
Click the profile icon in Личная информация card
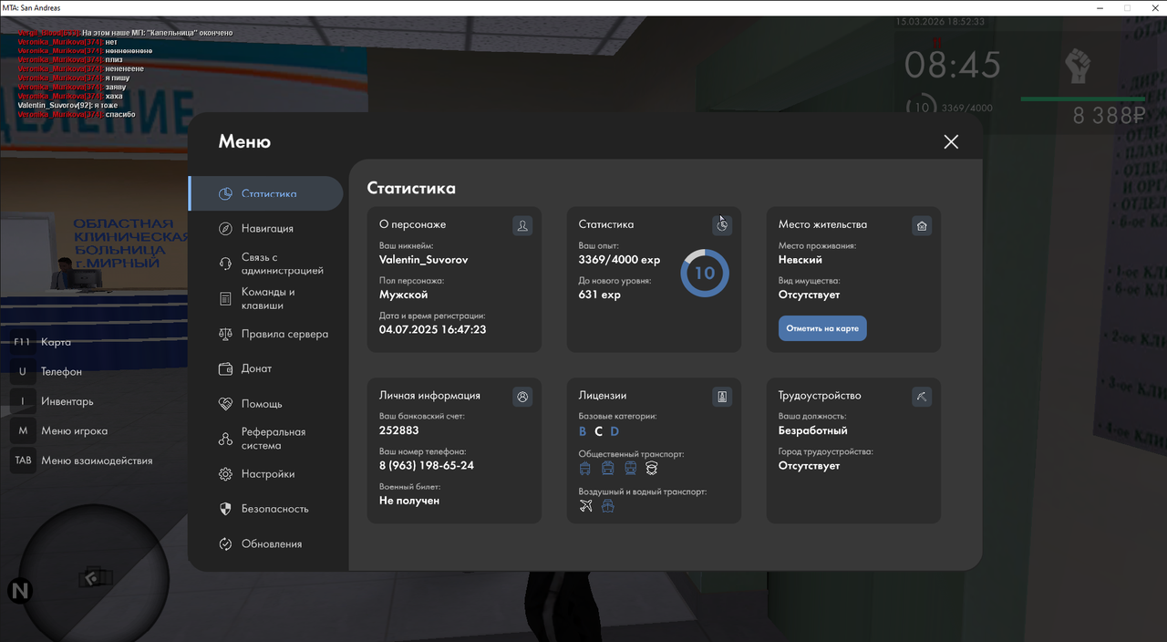[x=522, y=397]
